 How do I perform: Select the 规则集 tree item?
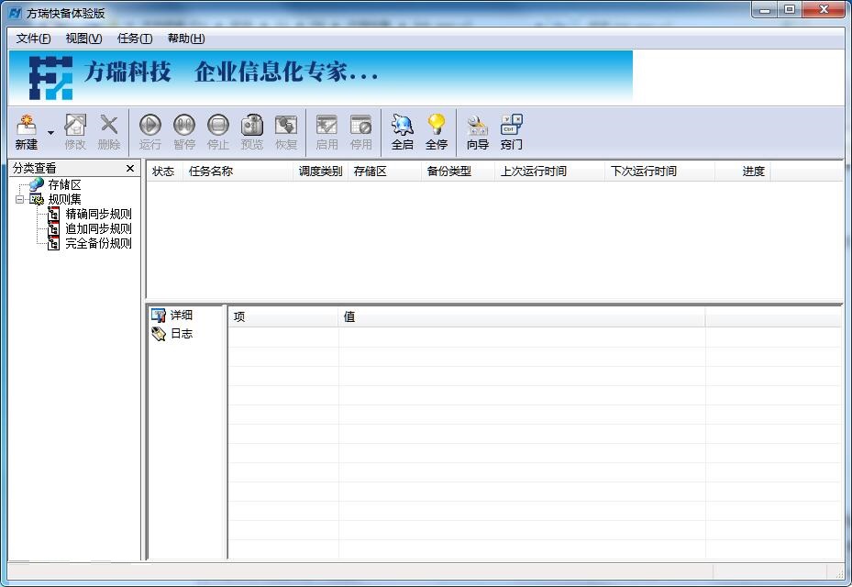[x=64, y=199]
